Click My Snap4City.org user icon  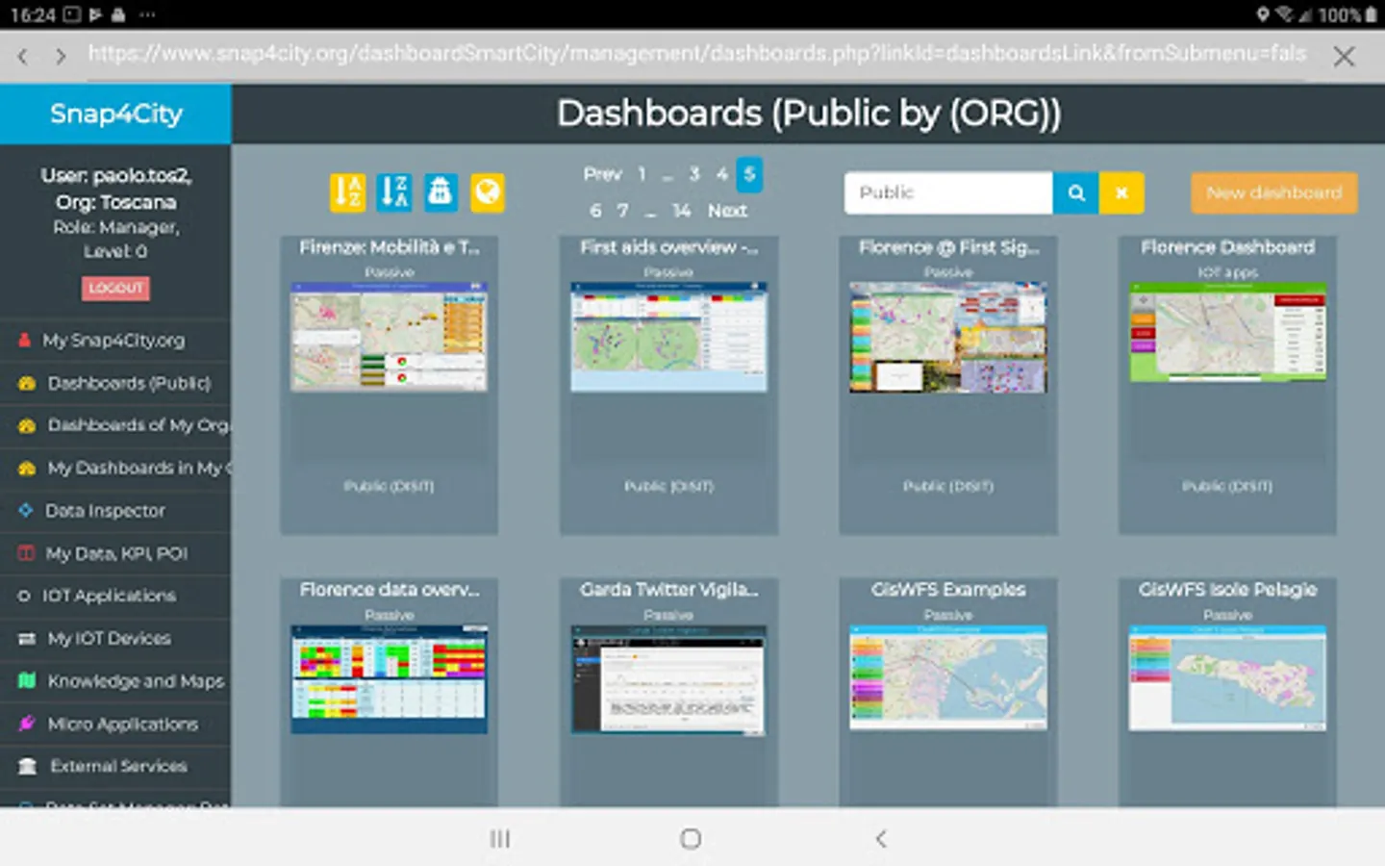coord(25,341)
